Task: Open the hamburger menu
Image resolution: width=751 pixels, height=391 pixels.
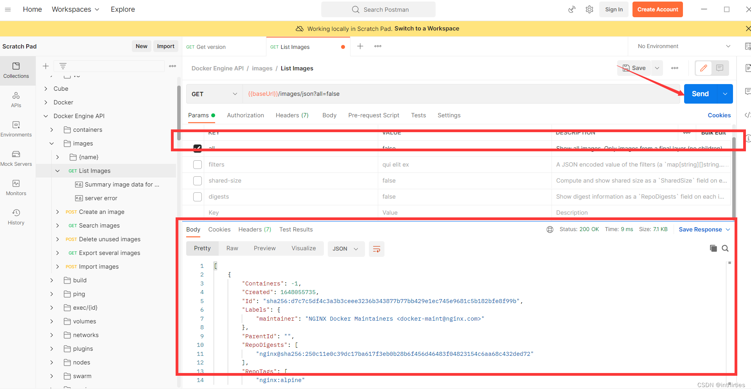Action: point(8,9)
